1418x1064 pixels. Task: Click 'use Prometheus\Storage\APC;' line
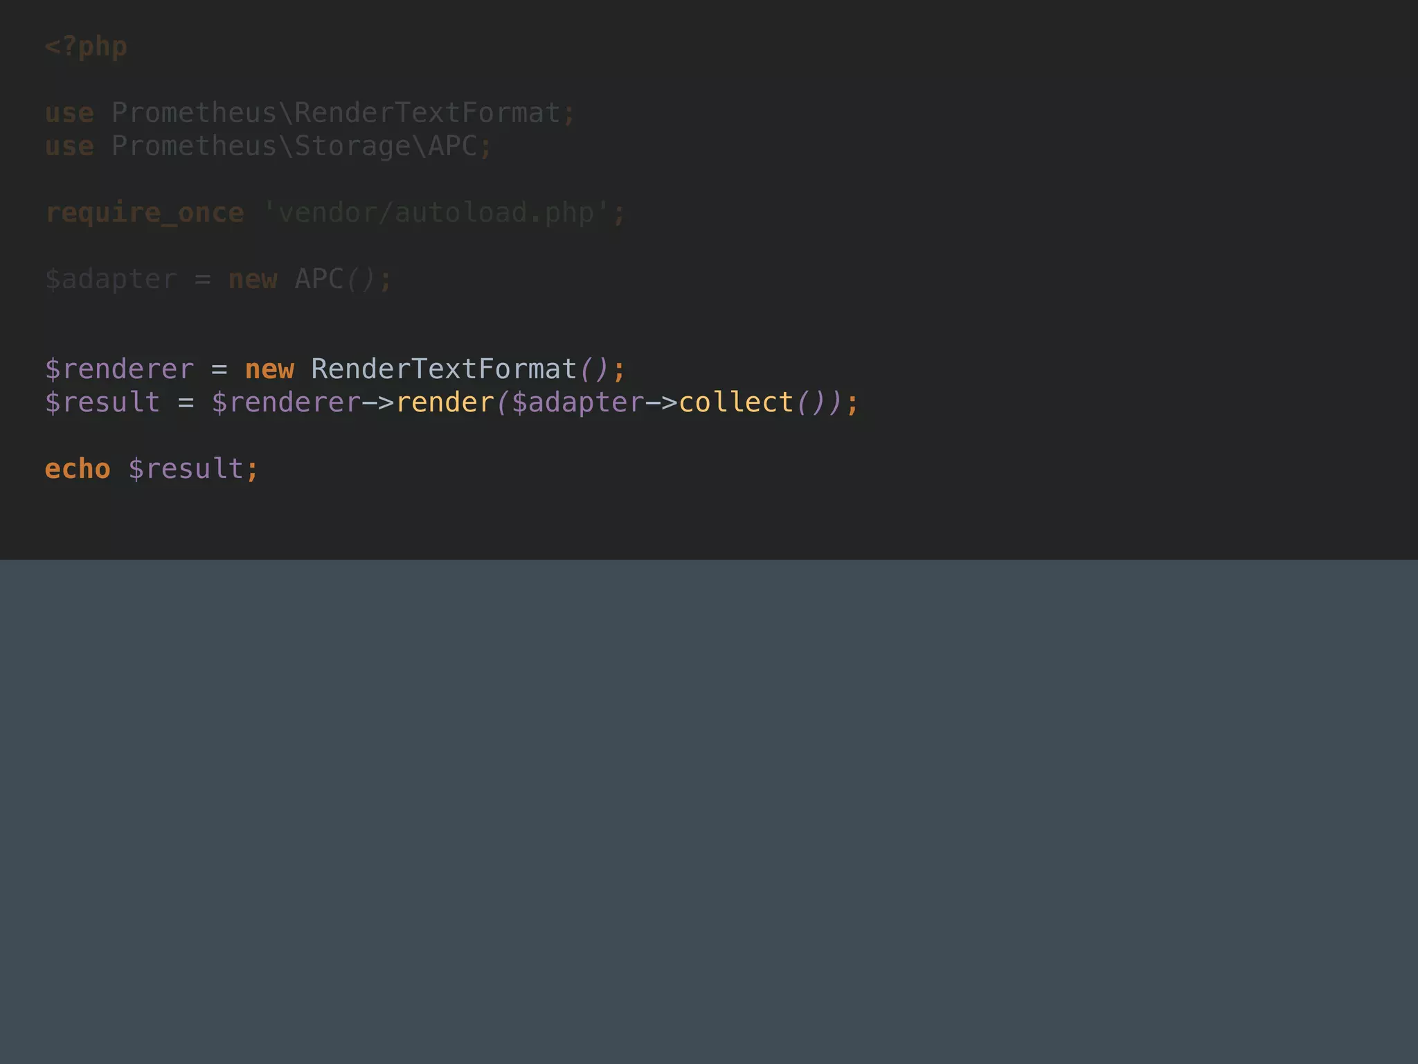[268, 146]
